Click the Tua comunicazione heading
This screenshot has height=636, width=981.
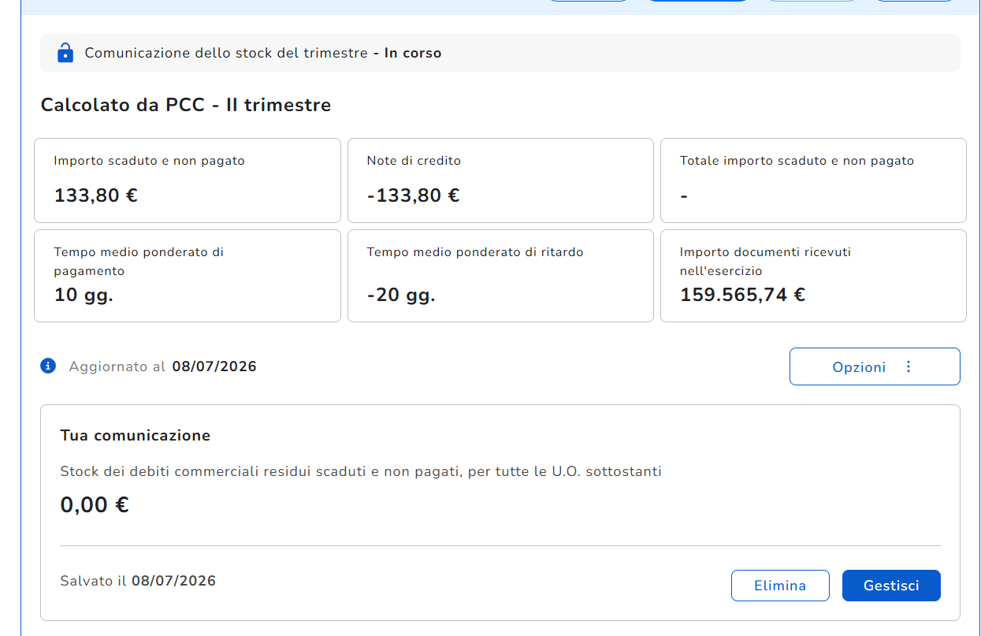pos(136,436)
